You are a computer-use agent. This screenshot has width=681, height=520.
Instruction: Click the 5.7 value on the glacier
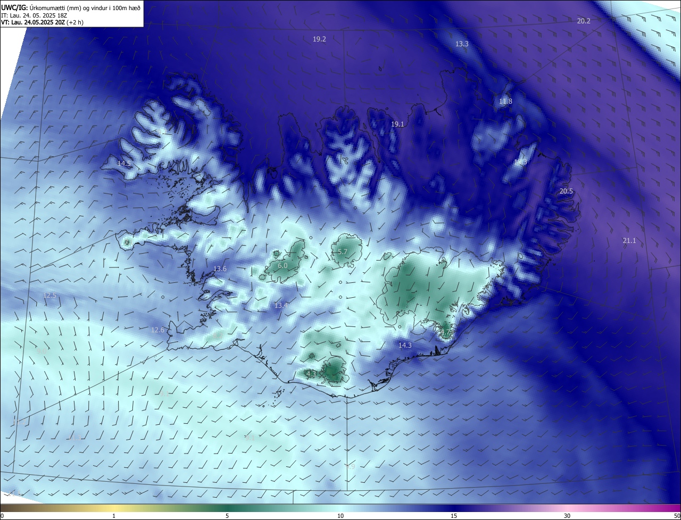[x=343, y=251]
